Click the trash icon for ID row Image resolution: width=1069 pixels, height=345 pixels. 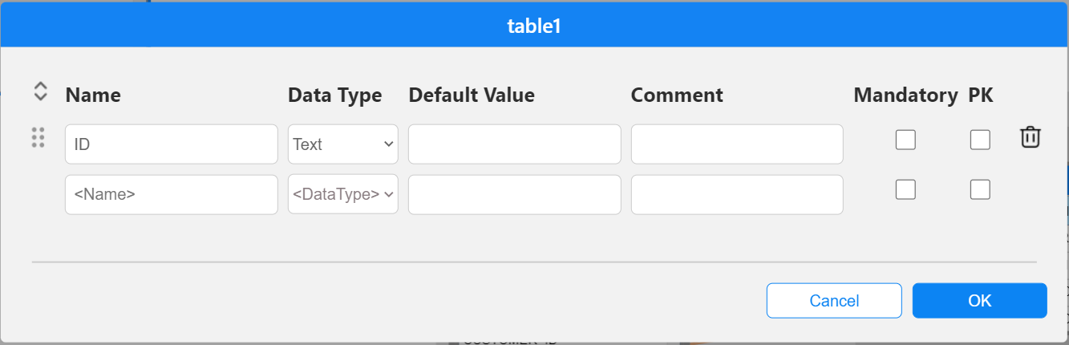coord(1031,138)
